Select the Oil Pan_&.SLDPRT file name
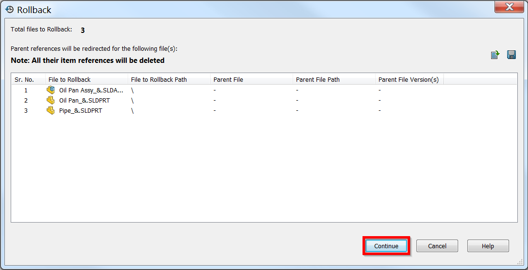Screen dimensions: 528x270 (84, 101)
